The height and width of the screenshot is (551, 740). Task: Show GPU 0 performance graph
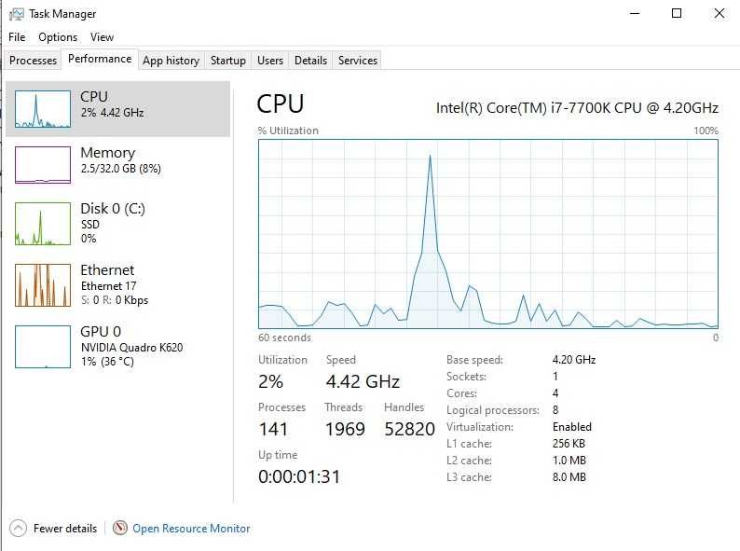[x=43, y=347]
